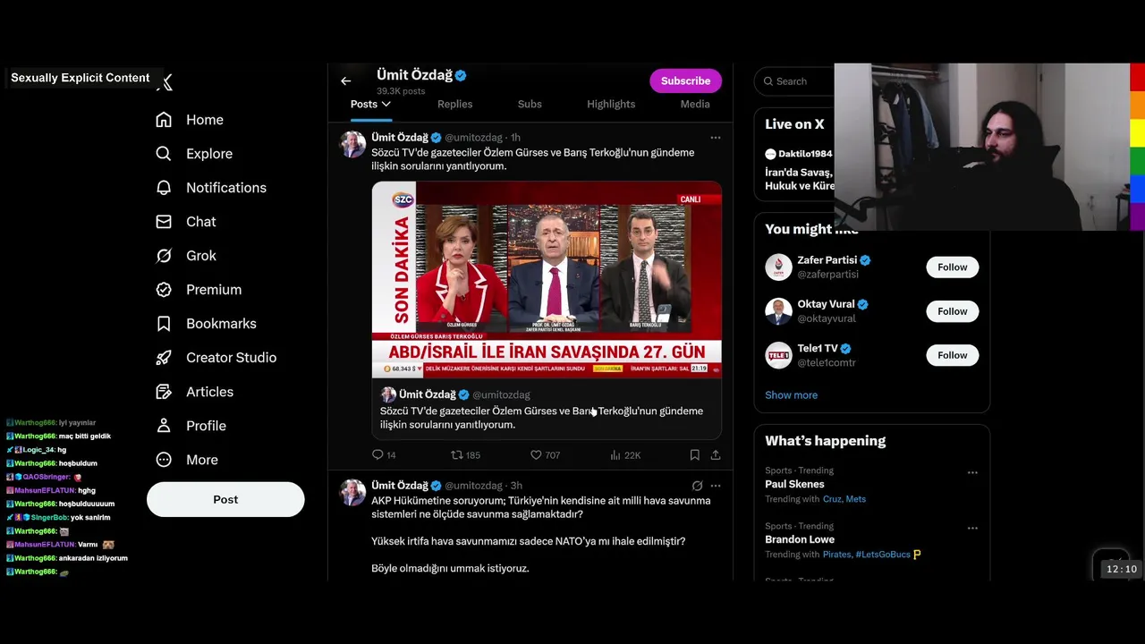1145x644 pixels.
Task: Open the Chat envelope icon
Action: click(164, 222)
